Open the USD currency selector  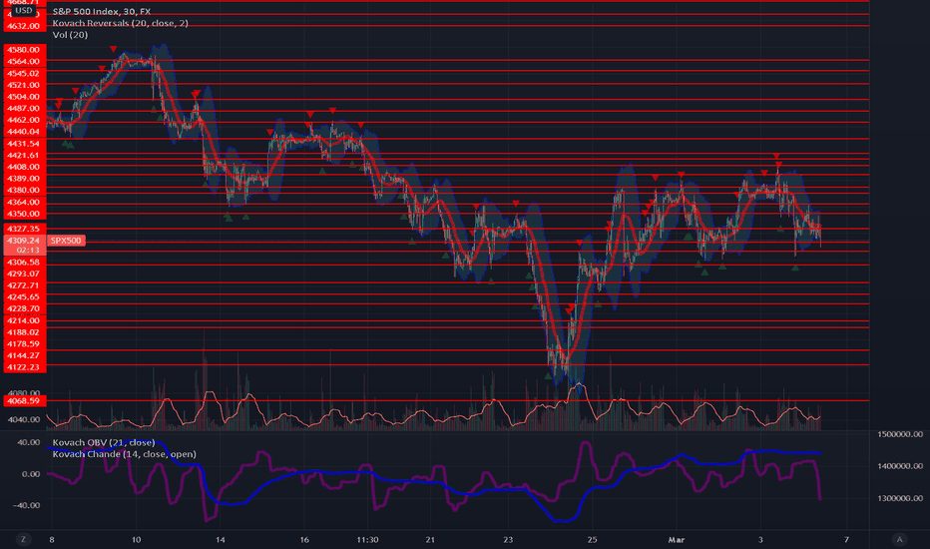pos(24,11)
